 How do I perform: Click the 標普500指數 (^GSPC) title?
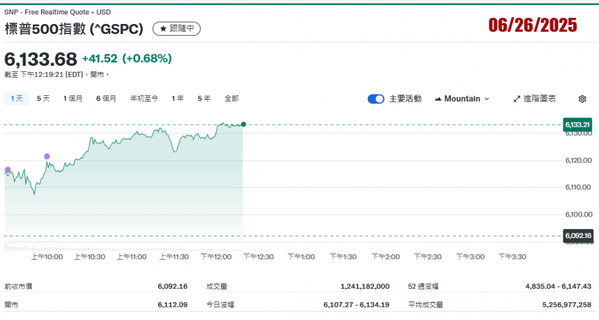(x=74, y=28)
